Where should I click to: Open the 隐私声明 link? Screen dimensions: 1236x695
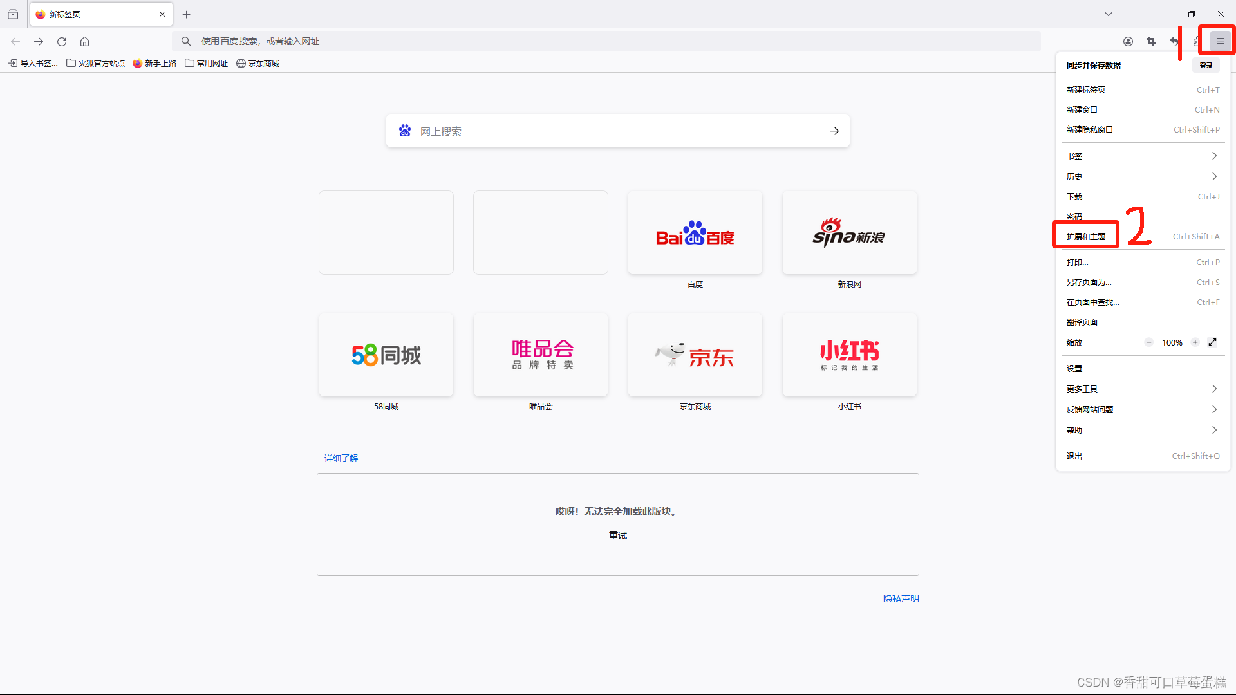[901, 598]
